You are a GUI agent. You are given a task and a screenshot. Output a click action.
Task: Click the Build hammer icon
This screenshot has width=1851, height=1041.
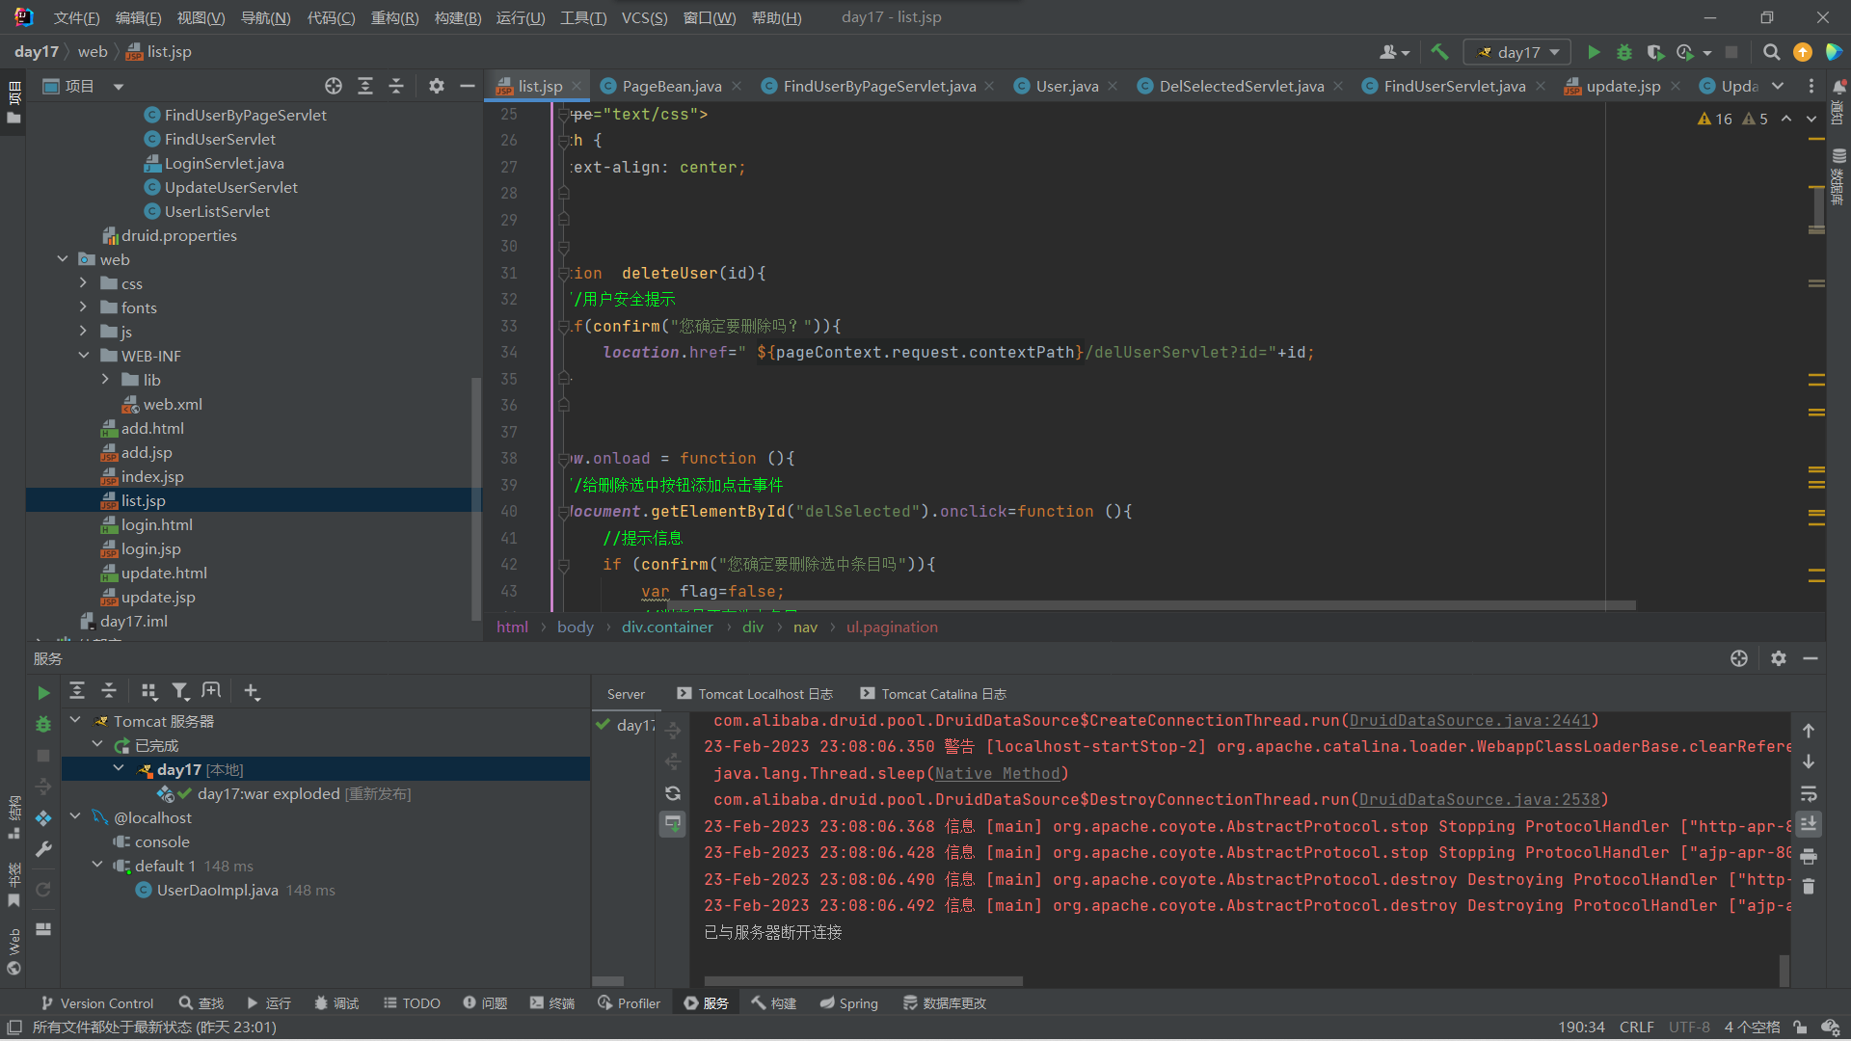pos(1439,52)
